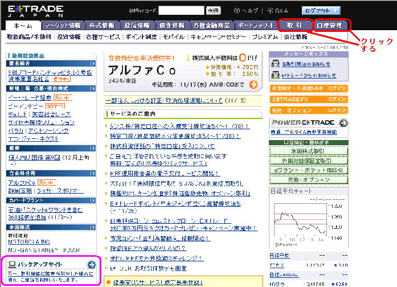
Task: Open the 株式情報 tab
Action: tap(102, 25)
